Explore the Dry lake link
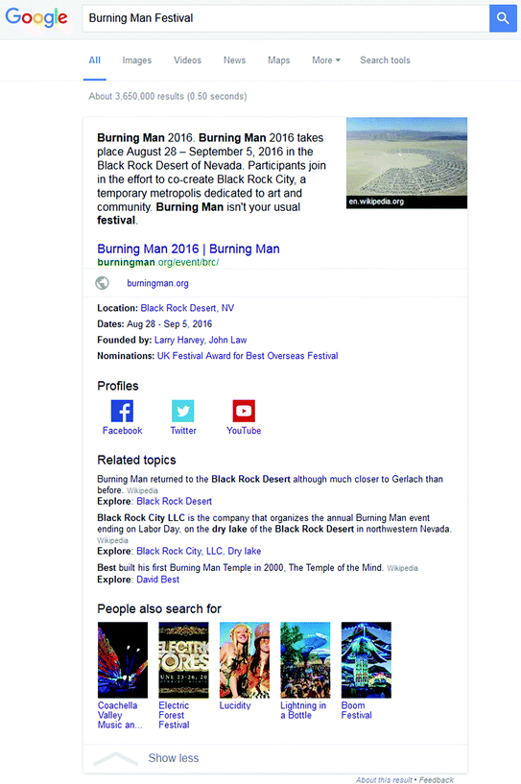The height and width of the screenshot is (784, 521). (244, 551)
